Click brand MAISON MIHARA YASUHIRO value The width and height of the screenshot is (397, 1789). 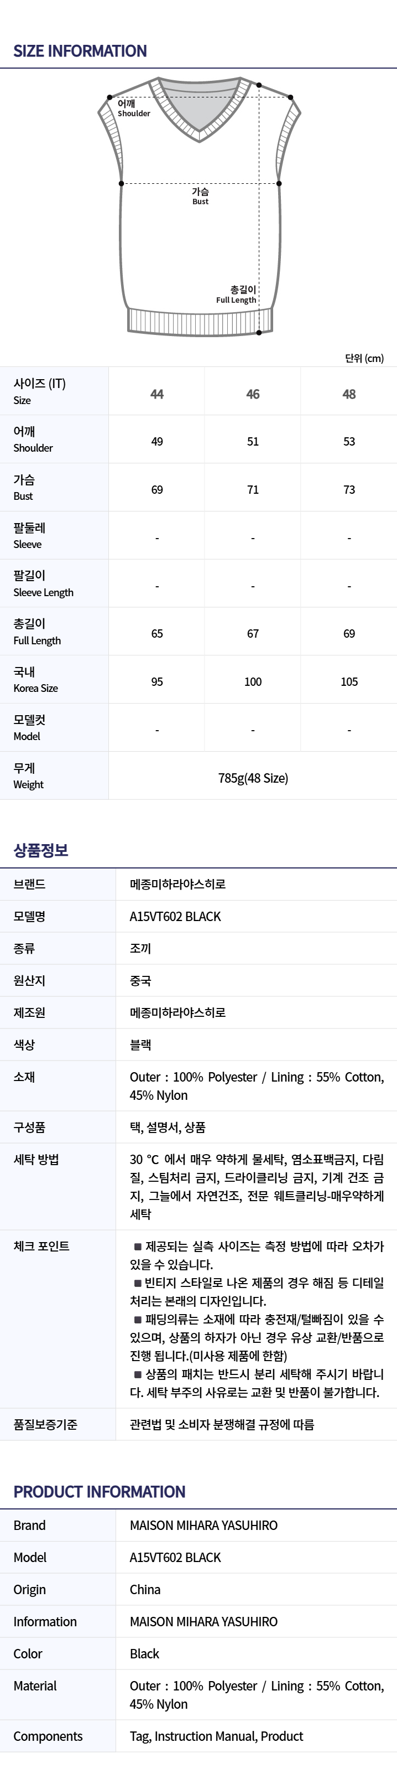[203, 1525]
